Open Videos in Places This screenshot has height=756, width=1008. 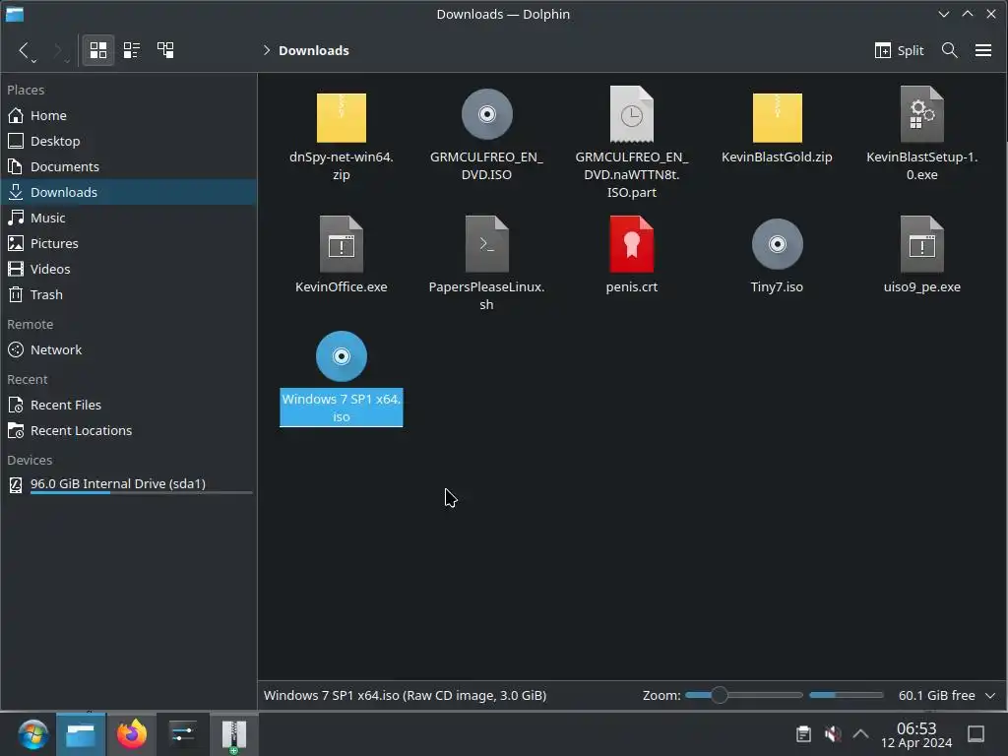129,270
